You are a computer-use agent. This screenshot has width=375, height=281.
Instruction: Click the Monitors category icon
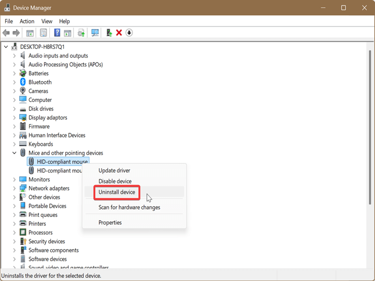pos(22,179)
